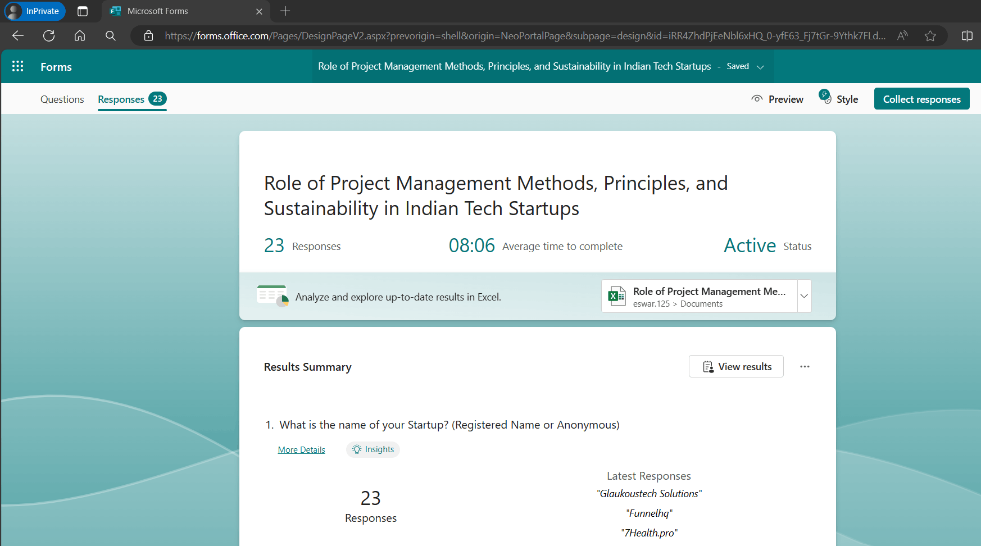This screenshot has width=981, height=546.
Task: Open More Details link for question 1
Action: point(301,450)
